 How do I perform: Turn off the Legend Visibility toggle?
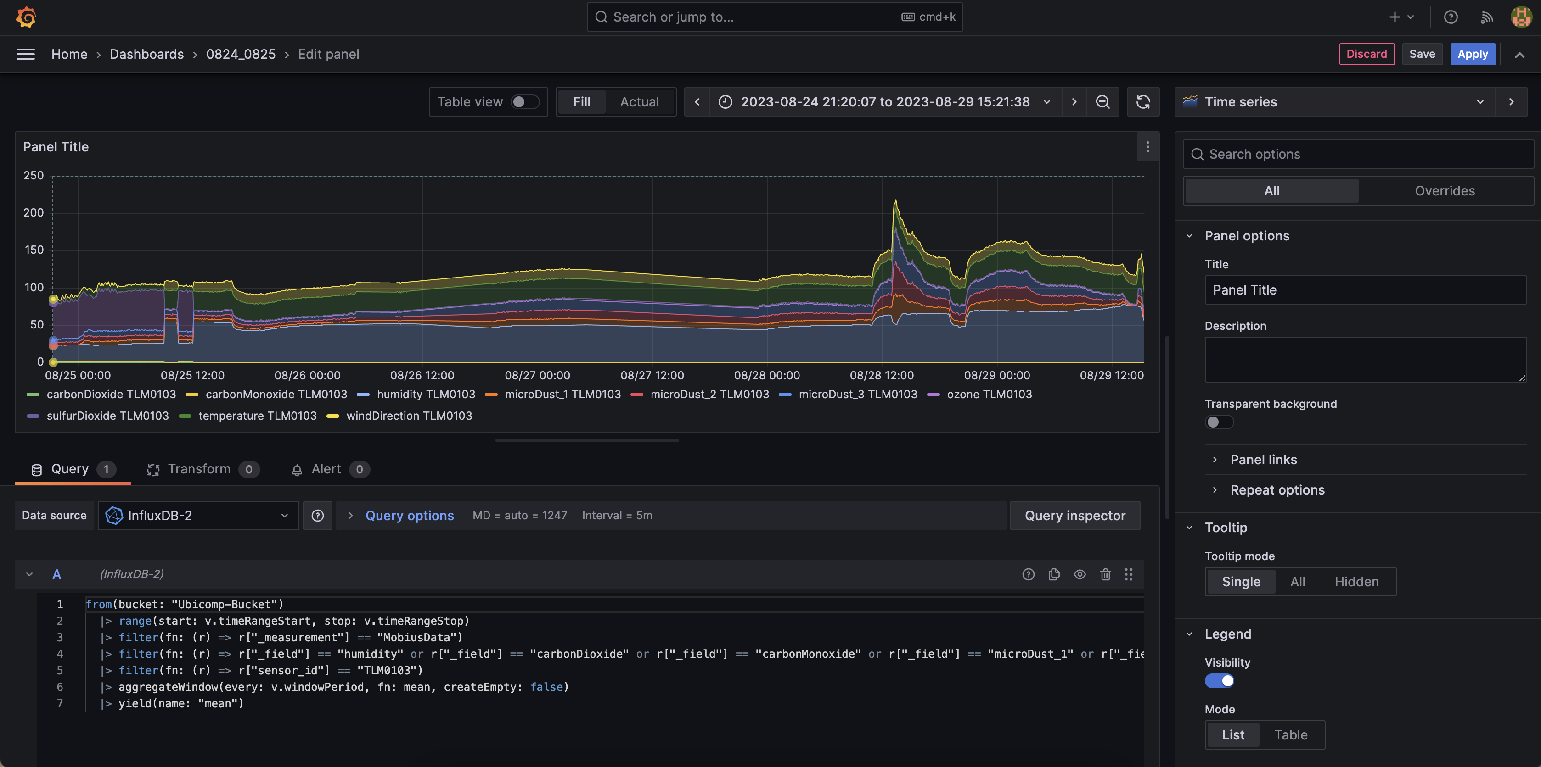(x=1219, y=681)
